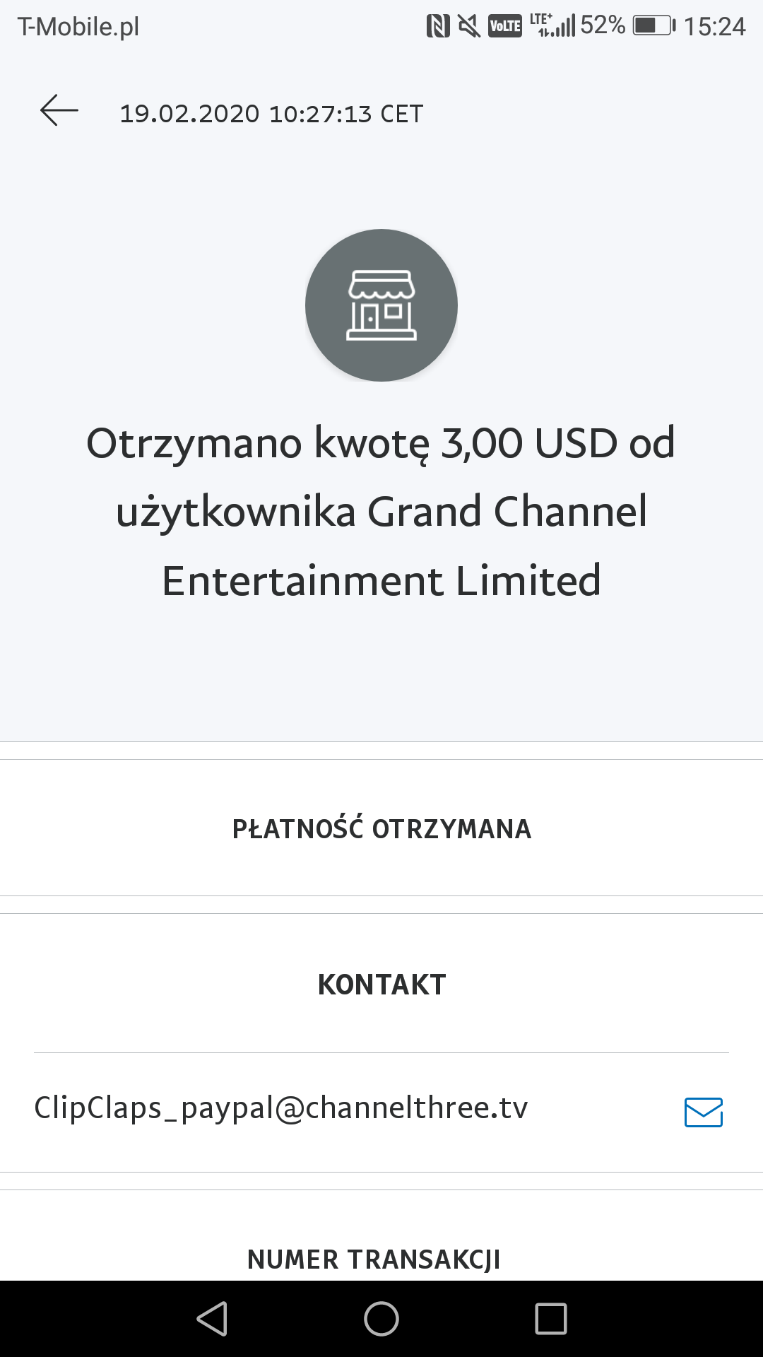Tap the KONTAKT section header
This screenshot has width=763, height=1357.
tap(381, 985)
